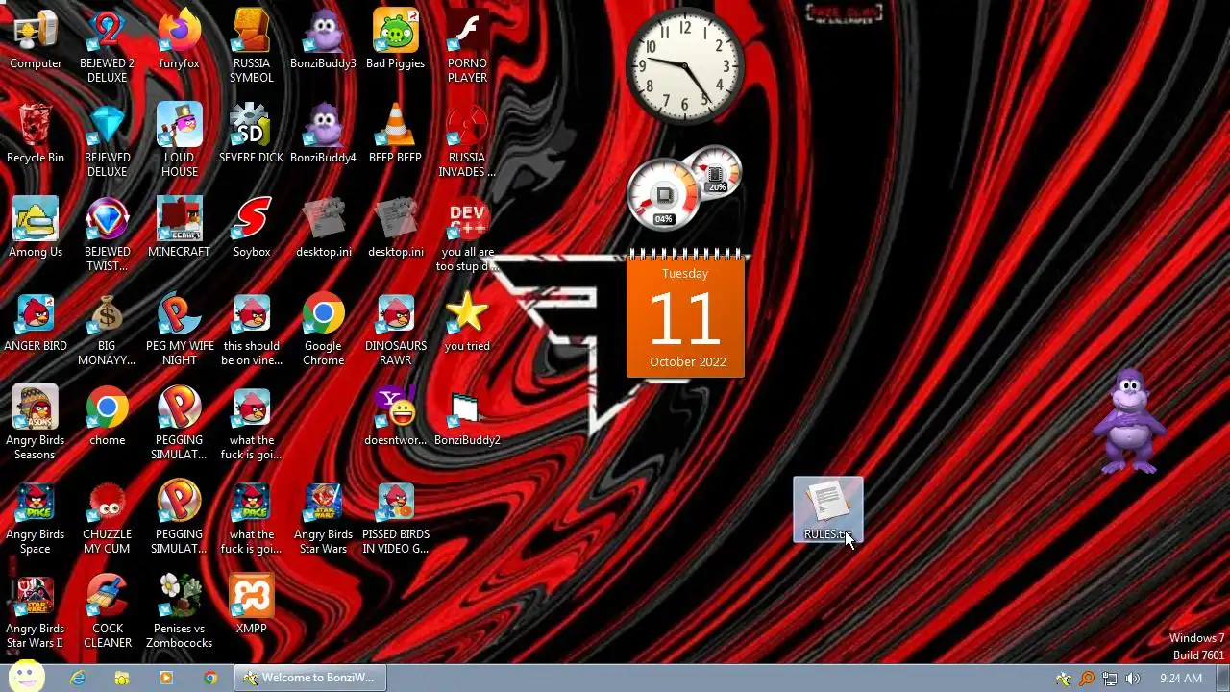
Task: Open Windows Explorer folder on taskbar
Action: [122, 678]
